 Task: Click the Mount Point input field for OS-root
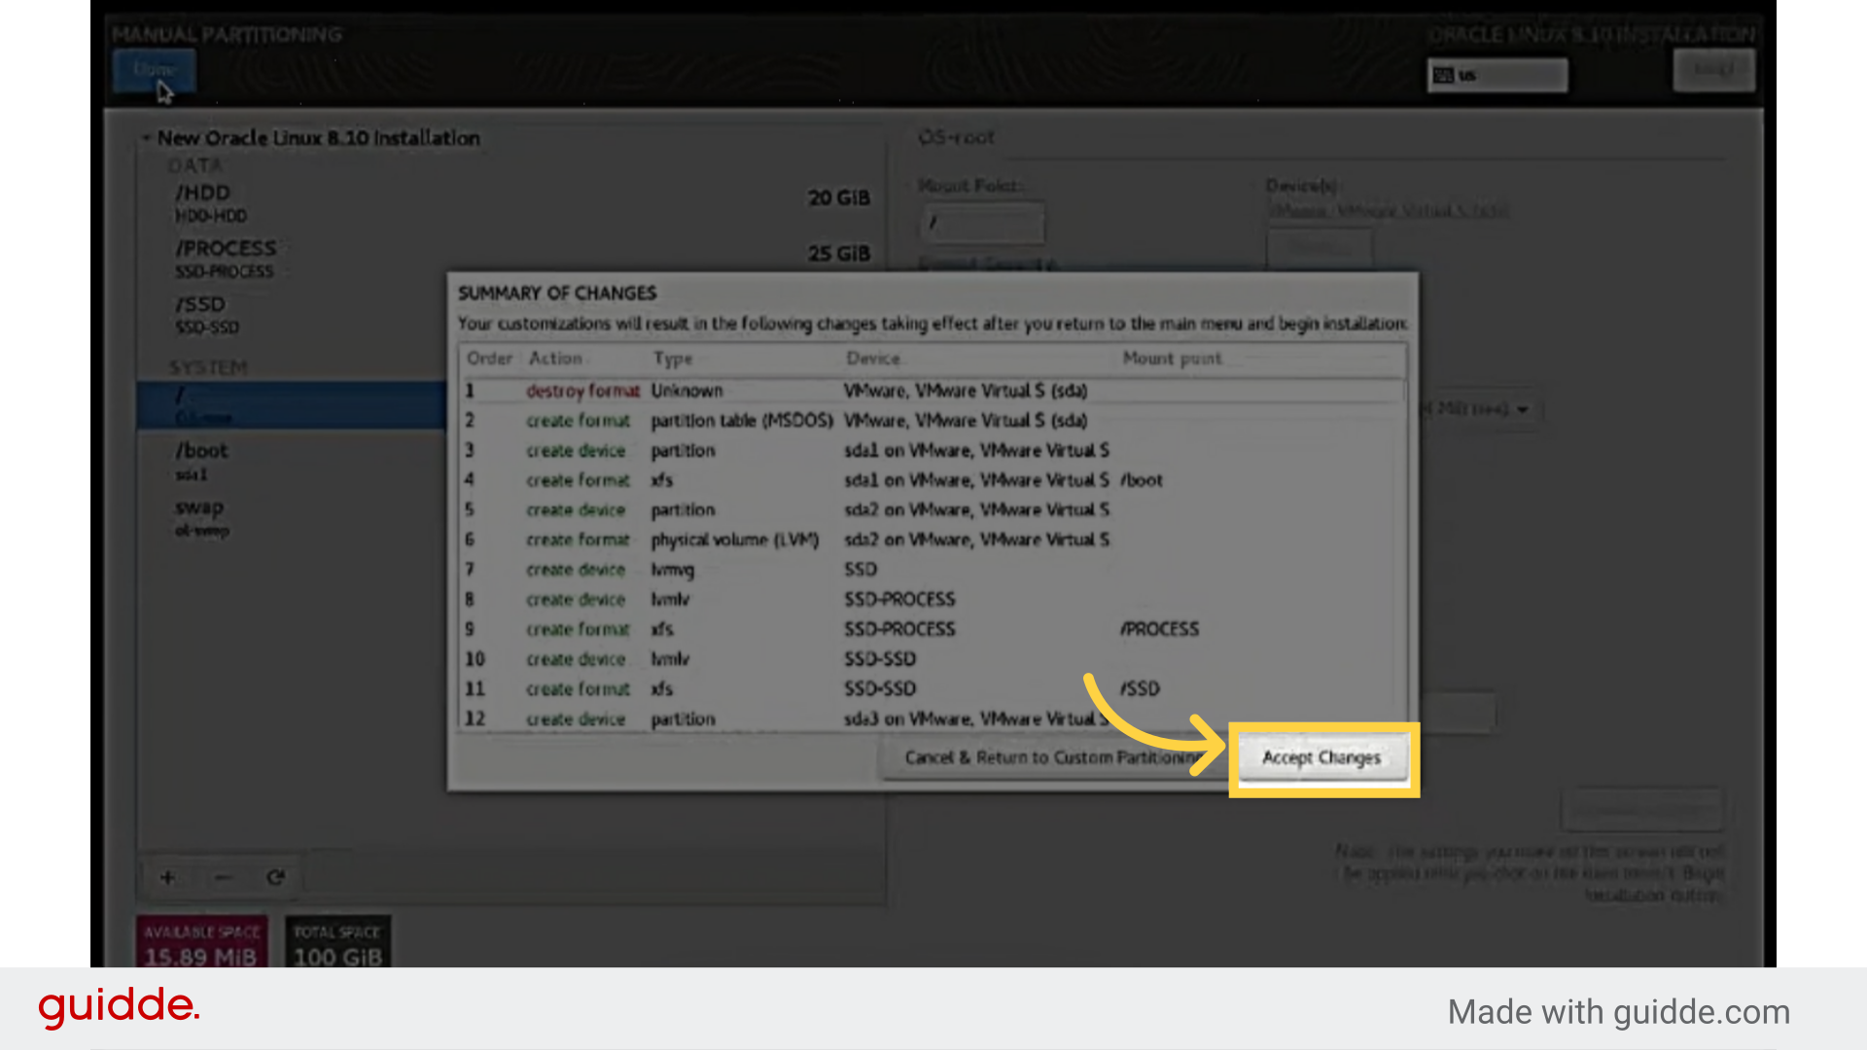pyautogui.click(x=981, y=223)
